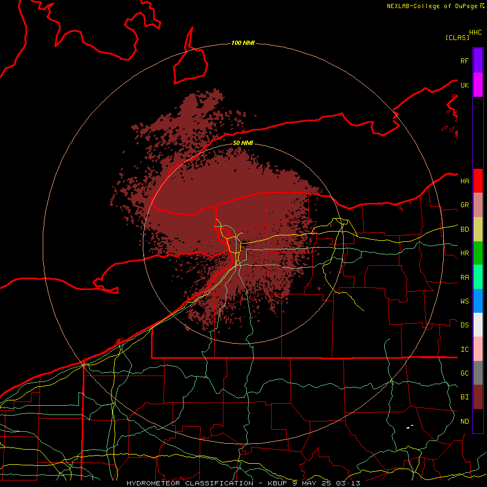Viewport: 487px width, 487px height.
Task: Click the UK magenta legend swatch
Action: coord(478,84)
